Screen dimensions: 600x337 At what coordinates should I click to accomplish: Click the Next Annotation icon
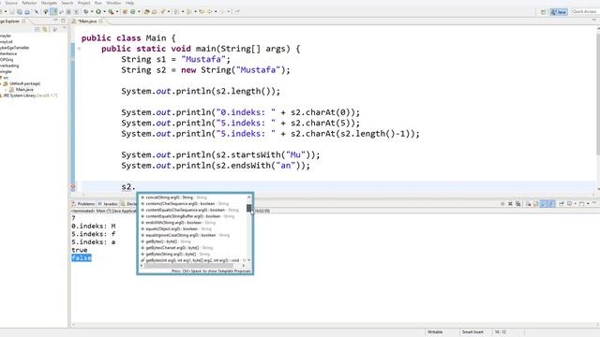[x=176, y=12]
